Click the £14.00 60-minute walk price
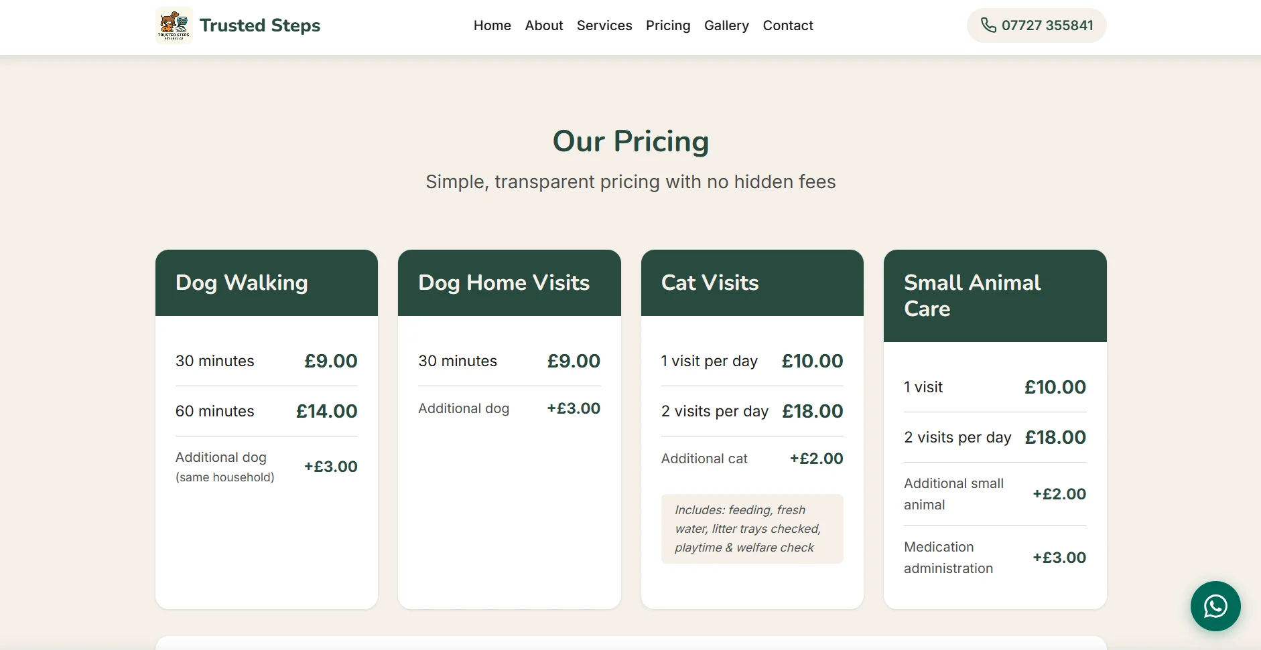1261x650 pixels. point(327,411)
